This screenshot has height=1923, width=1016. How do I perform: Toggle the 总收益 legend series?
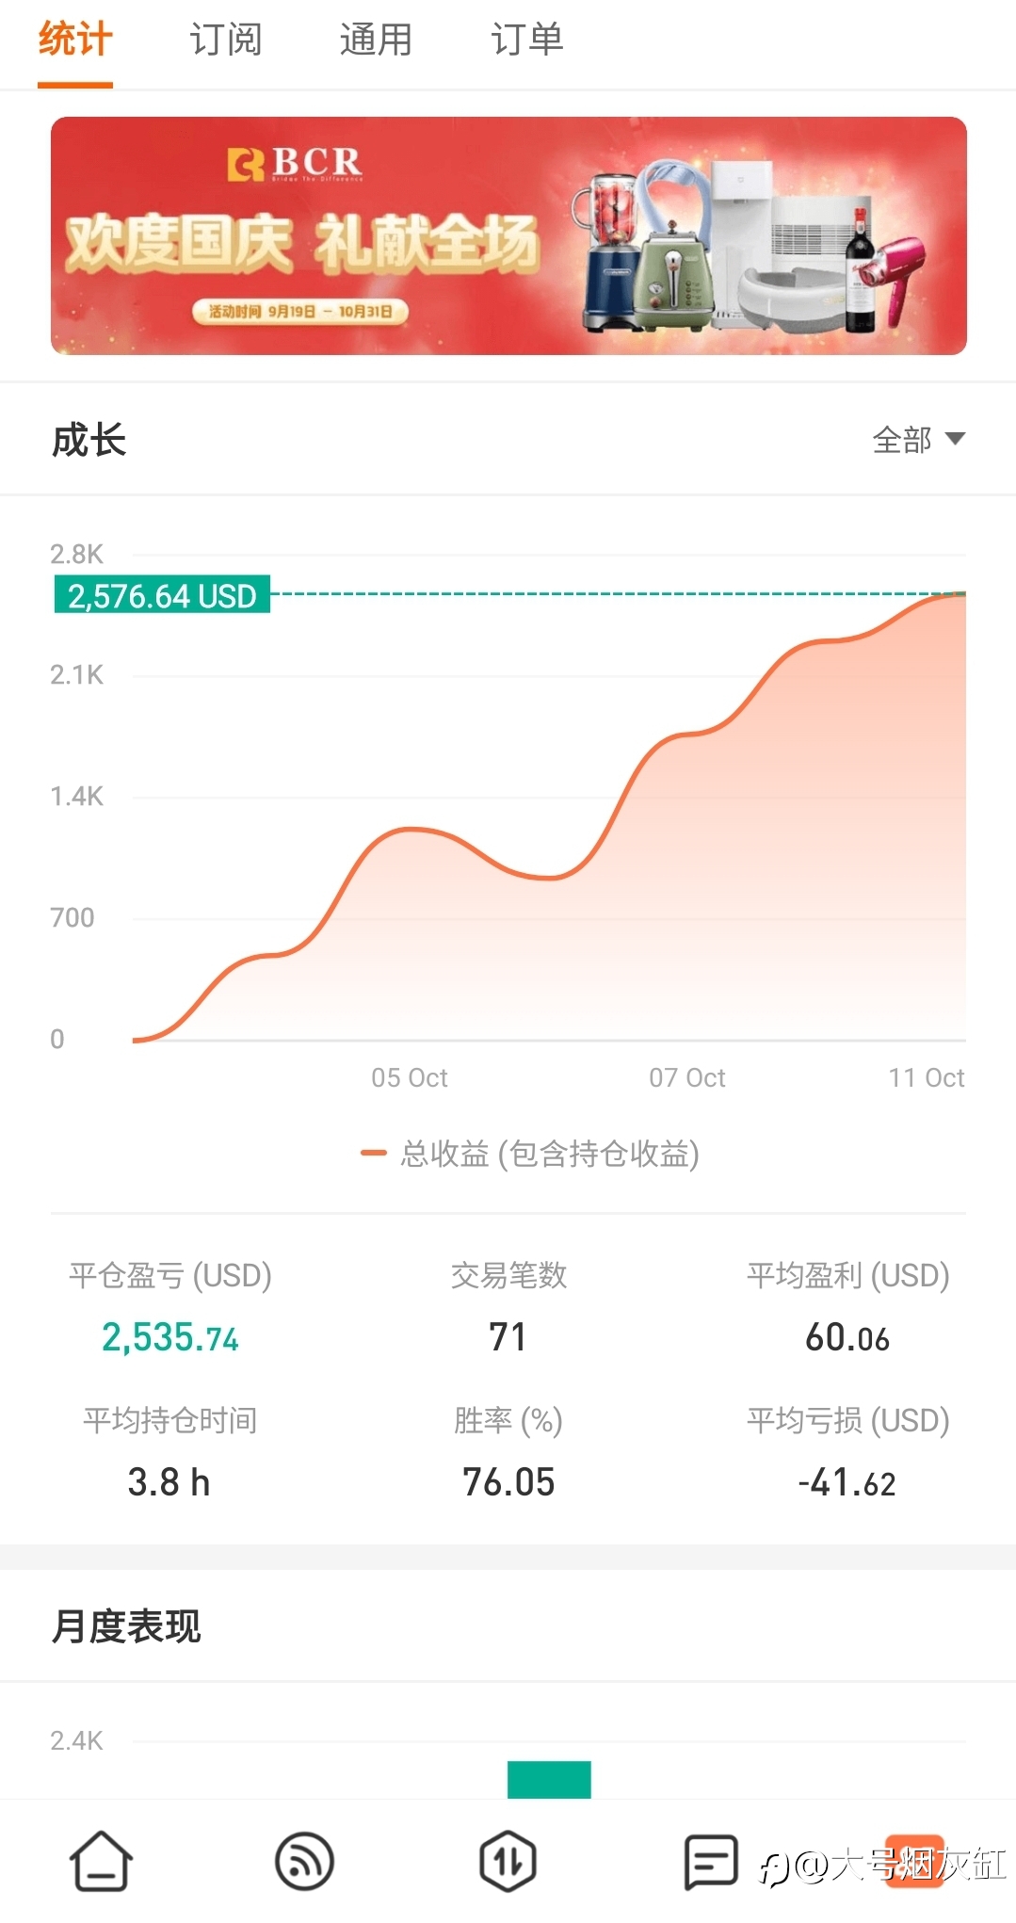pyautogui.click(x=530, y=1153)
